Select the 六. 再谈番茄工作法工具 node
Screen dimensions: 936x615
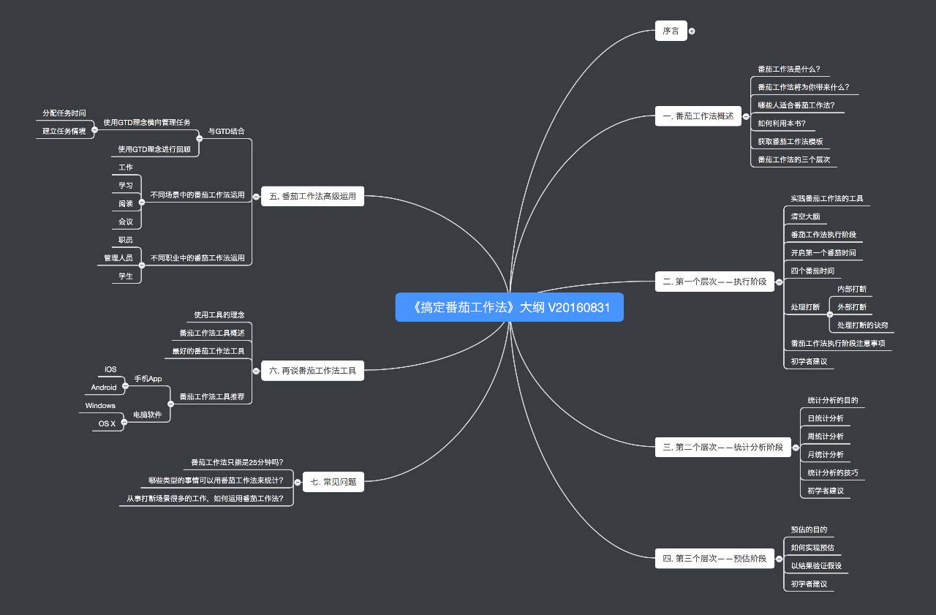pyautogui.click(x=312, y=371)
